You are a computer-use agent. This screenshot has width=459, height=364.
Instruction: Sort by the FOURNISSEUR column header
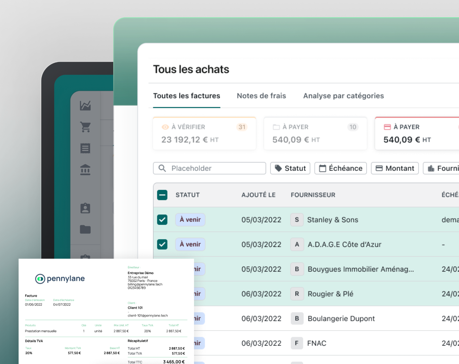click(313, 195)
